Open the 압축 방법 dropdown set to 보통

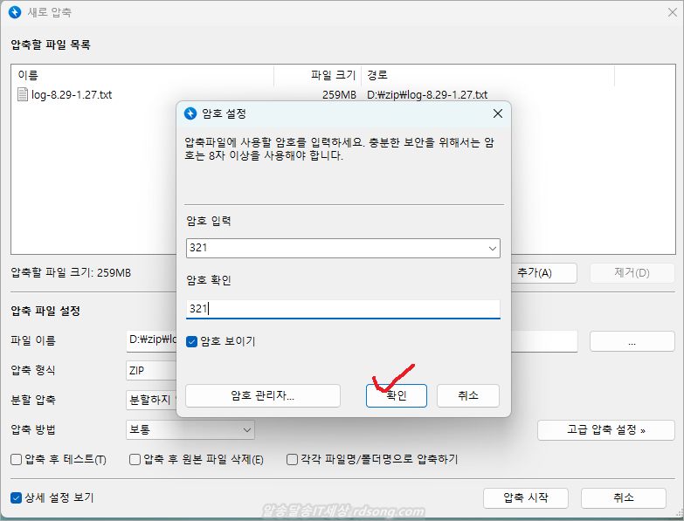point(190,429)
